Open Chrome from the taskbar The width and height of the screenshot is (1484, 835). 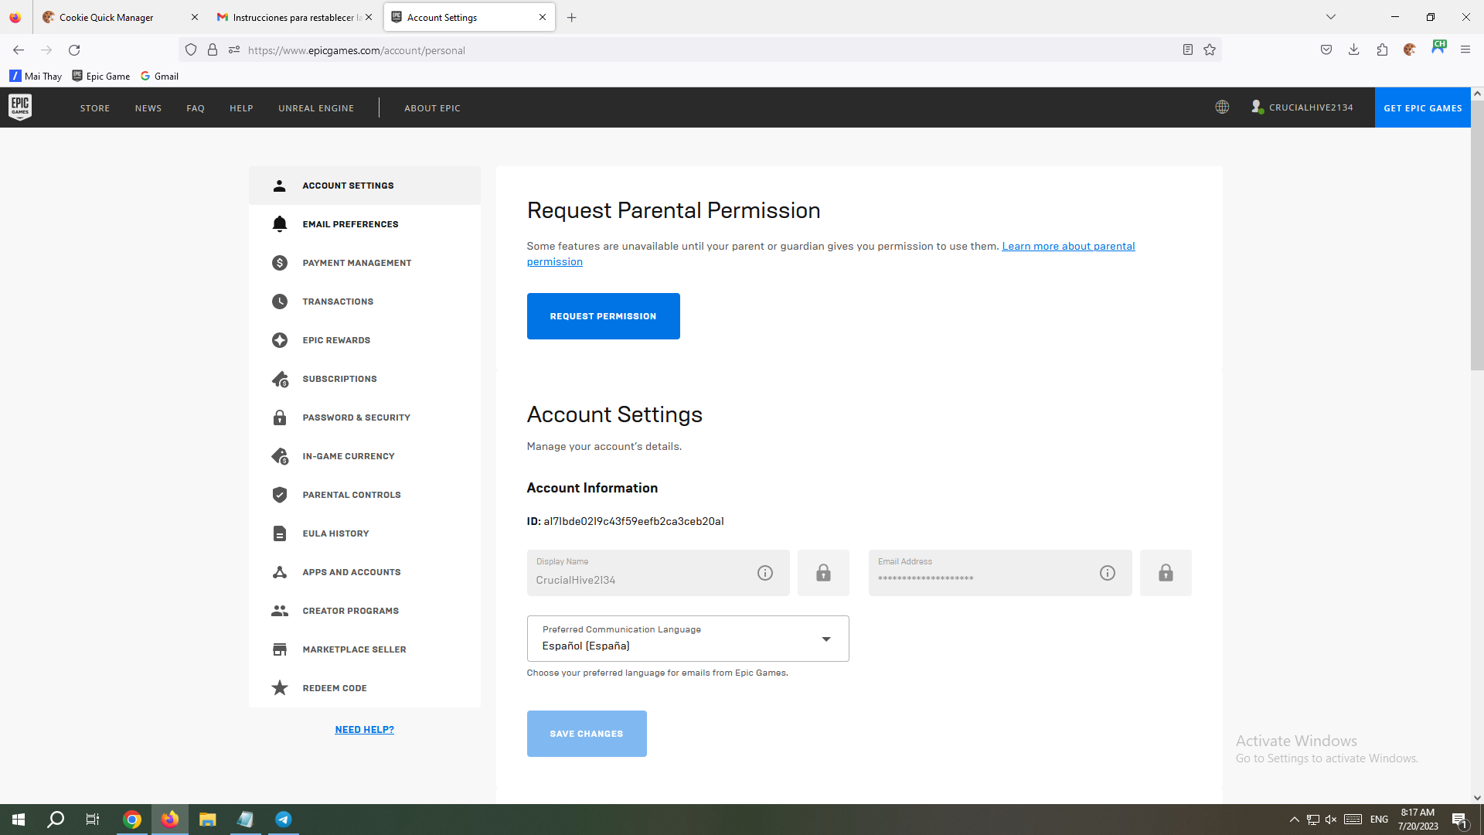(x=132, y=820)
